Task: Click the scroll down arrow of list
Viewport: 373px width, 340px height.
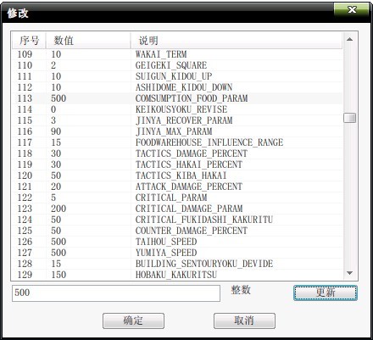Action: tap(349, 273)
